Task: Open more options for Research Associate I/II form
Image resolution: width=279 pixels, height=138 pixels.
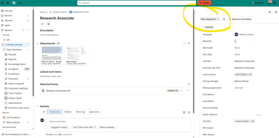Action: pos(182,91)
